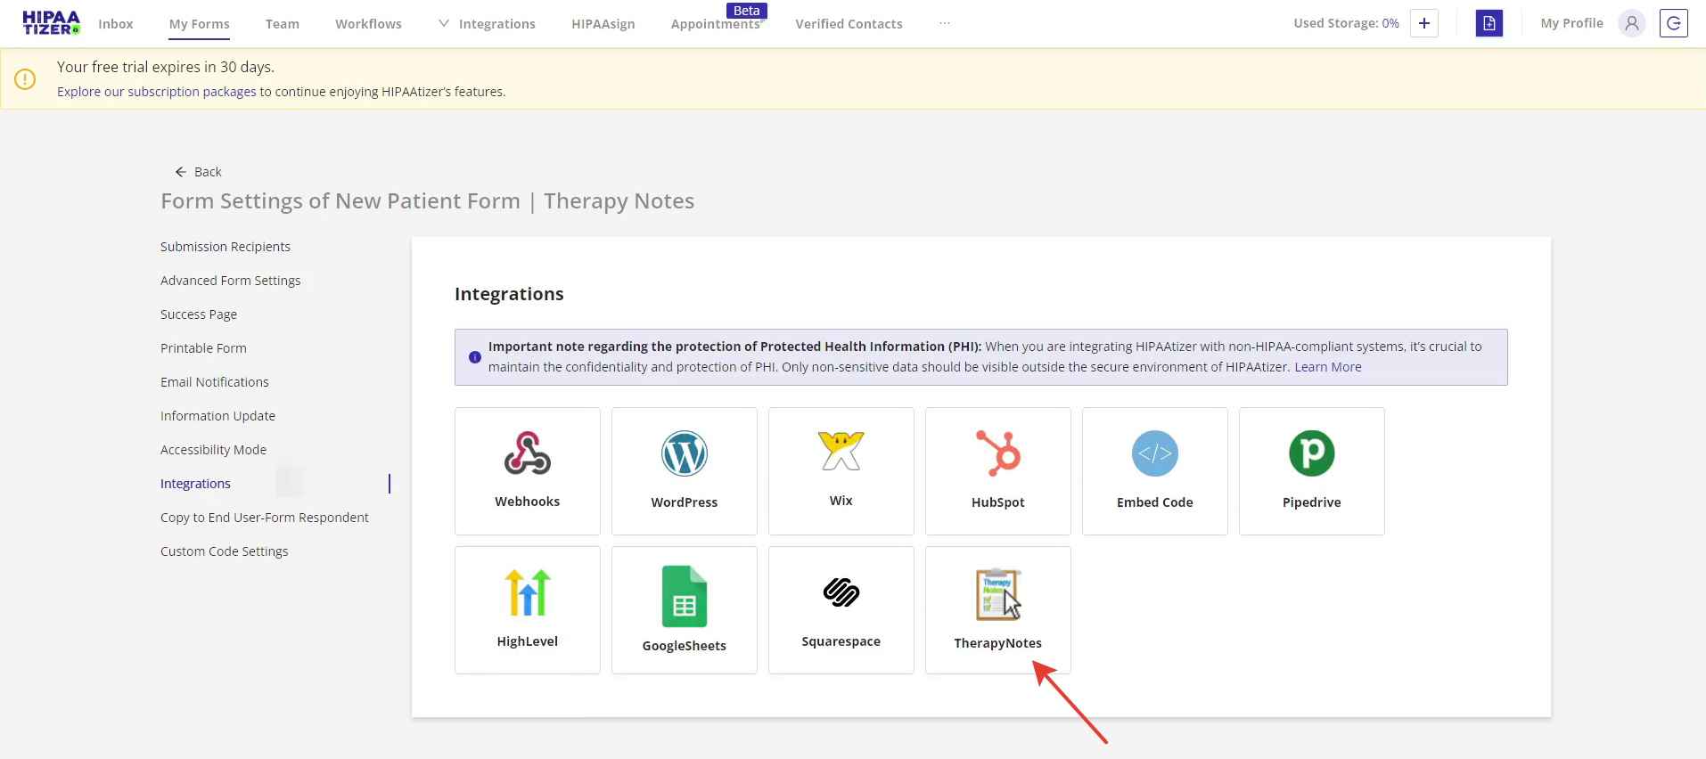Go to Email Notifications settings

coord(215,382)
